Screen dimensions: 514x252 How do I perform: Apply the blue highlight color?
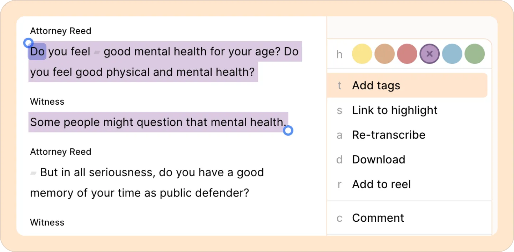452,54
